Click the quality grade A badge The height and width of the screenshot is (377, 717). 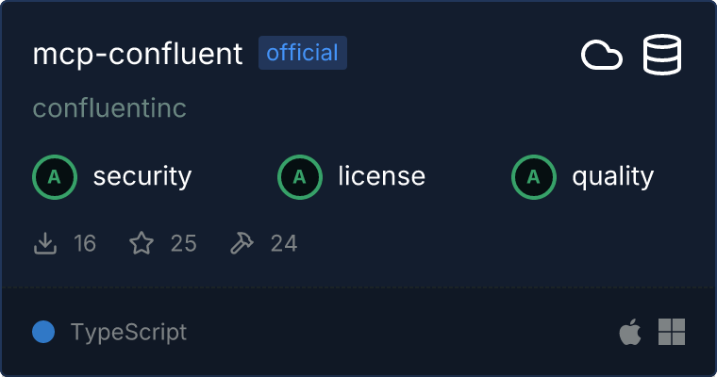534,176
